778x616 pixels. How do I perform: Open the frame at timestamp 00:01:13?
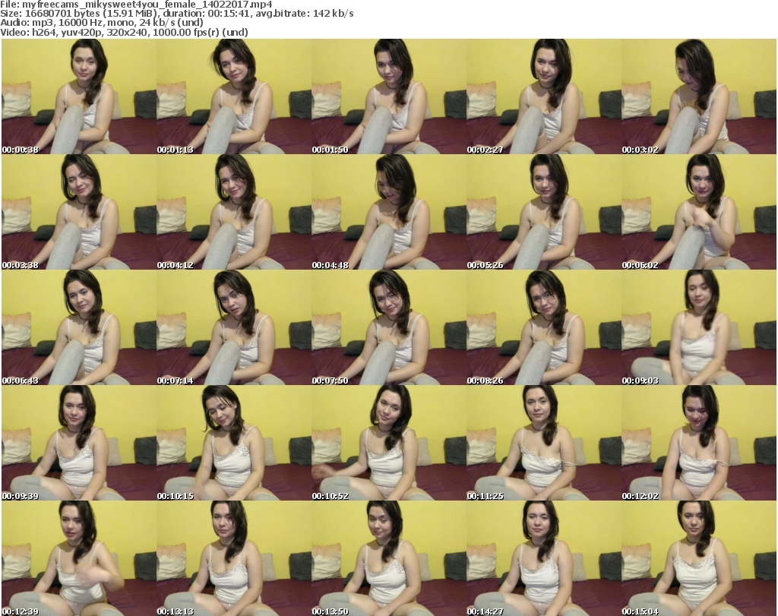pyautogui.click(x=234, y=96)
